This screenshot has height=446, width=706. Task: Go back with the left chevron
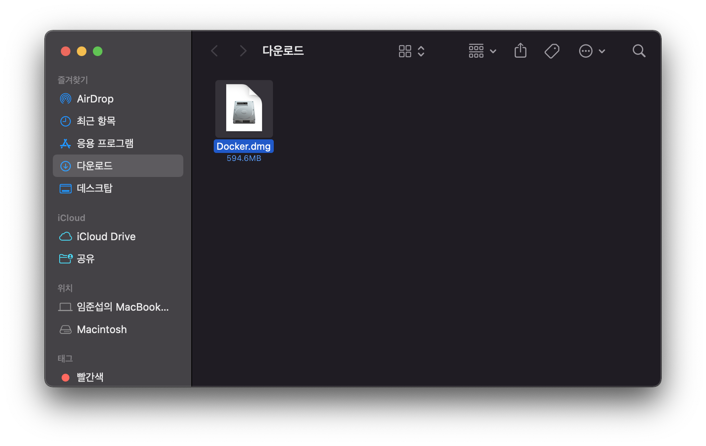pyautogui.click(x=215, y=51)
